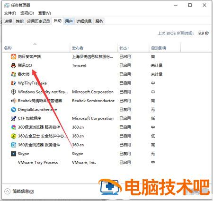The image size is (213, 201).
Task: Click the 已禁用 status of DingtalkLauncher.exe
Action: point(125,109)
